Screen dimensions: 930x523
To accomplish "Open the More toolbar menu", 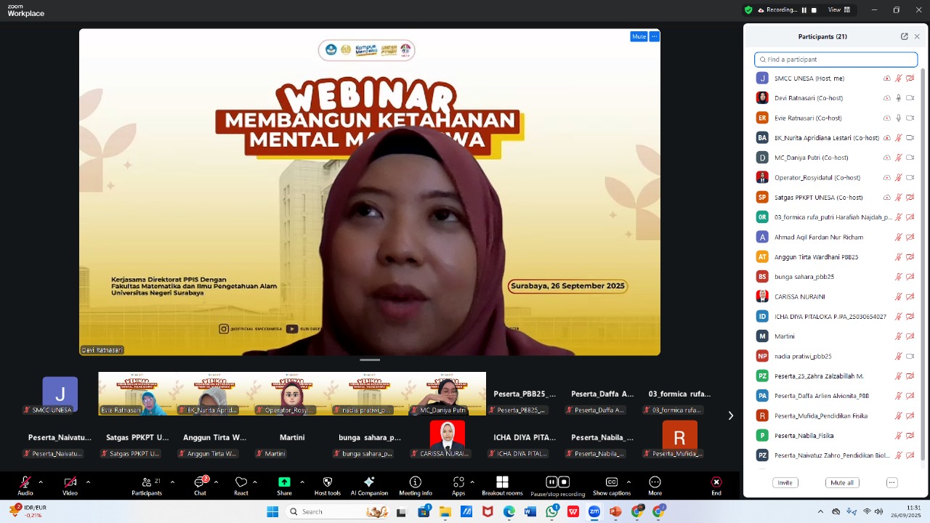I will point(655,484).
